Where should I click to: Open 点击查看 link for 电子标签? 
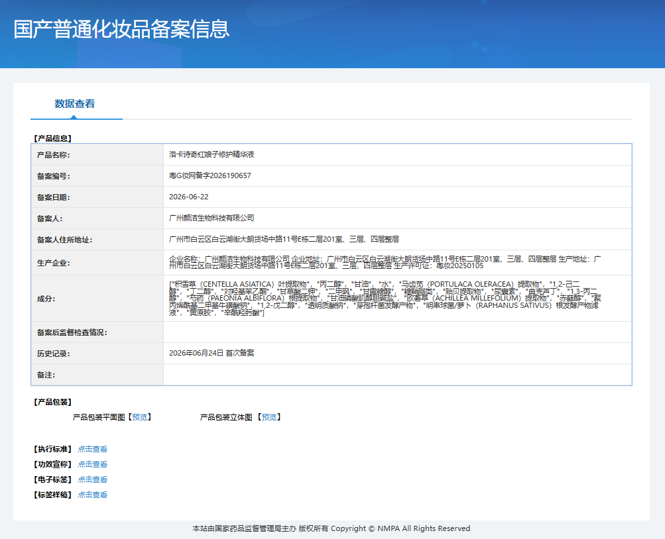(x=92, y=479)
